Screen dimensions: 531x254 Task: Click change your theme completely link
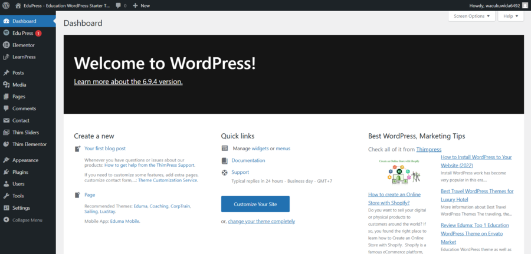click(261, 221)
